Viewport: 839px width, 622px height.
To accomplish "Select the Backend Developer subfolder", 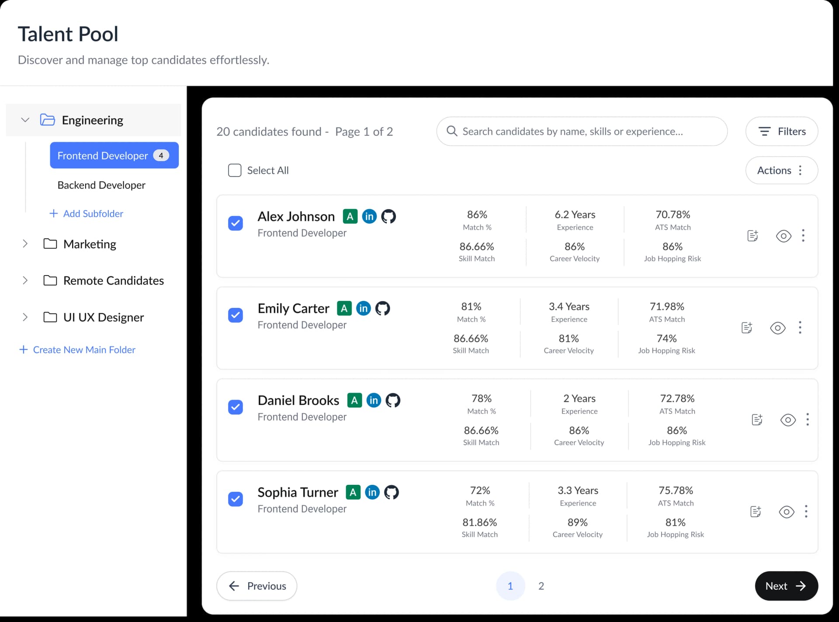I will 101,185.
